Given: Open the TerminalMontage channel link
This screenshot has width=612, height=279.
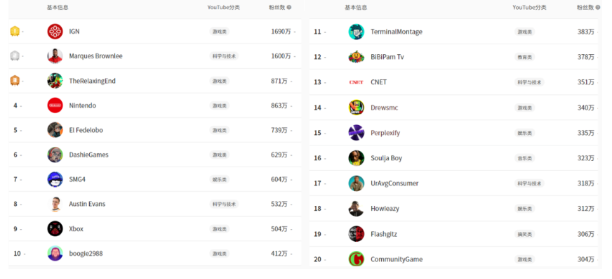Looking at the screenshot, I should [397, 32].
